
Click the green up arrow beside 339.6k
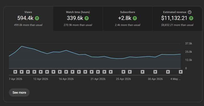87,18
